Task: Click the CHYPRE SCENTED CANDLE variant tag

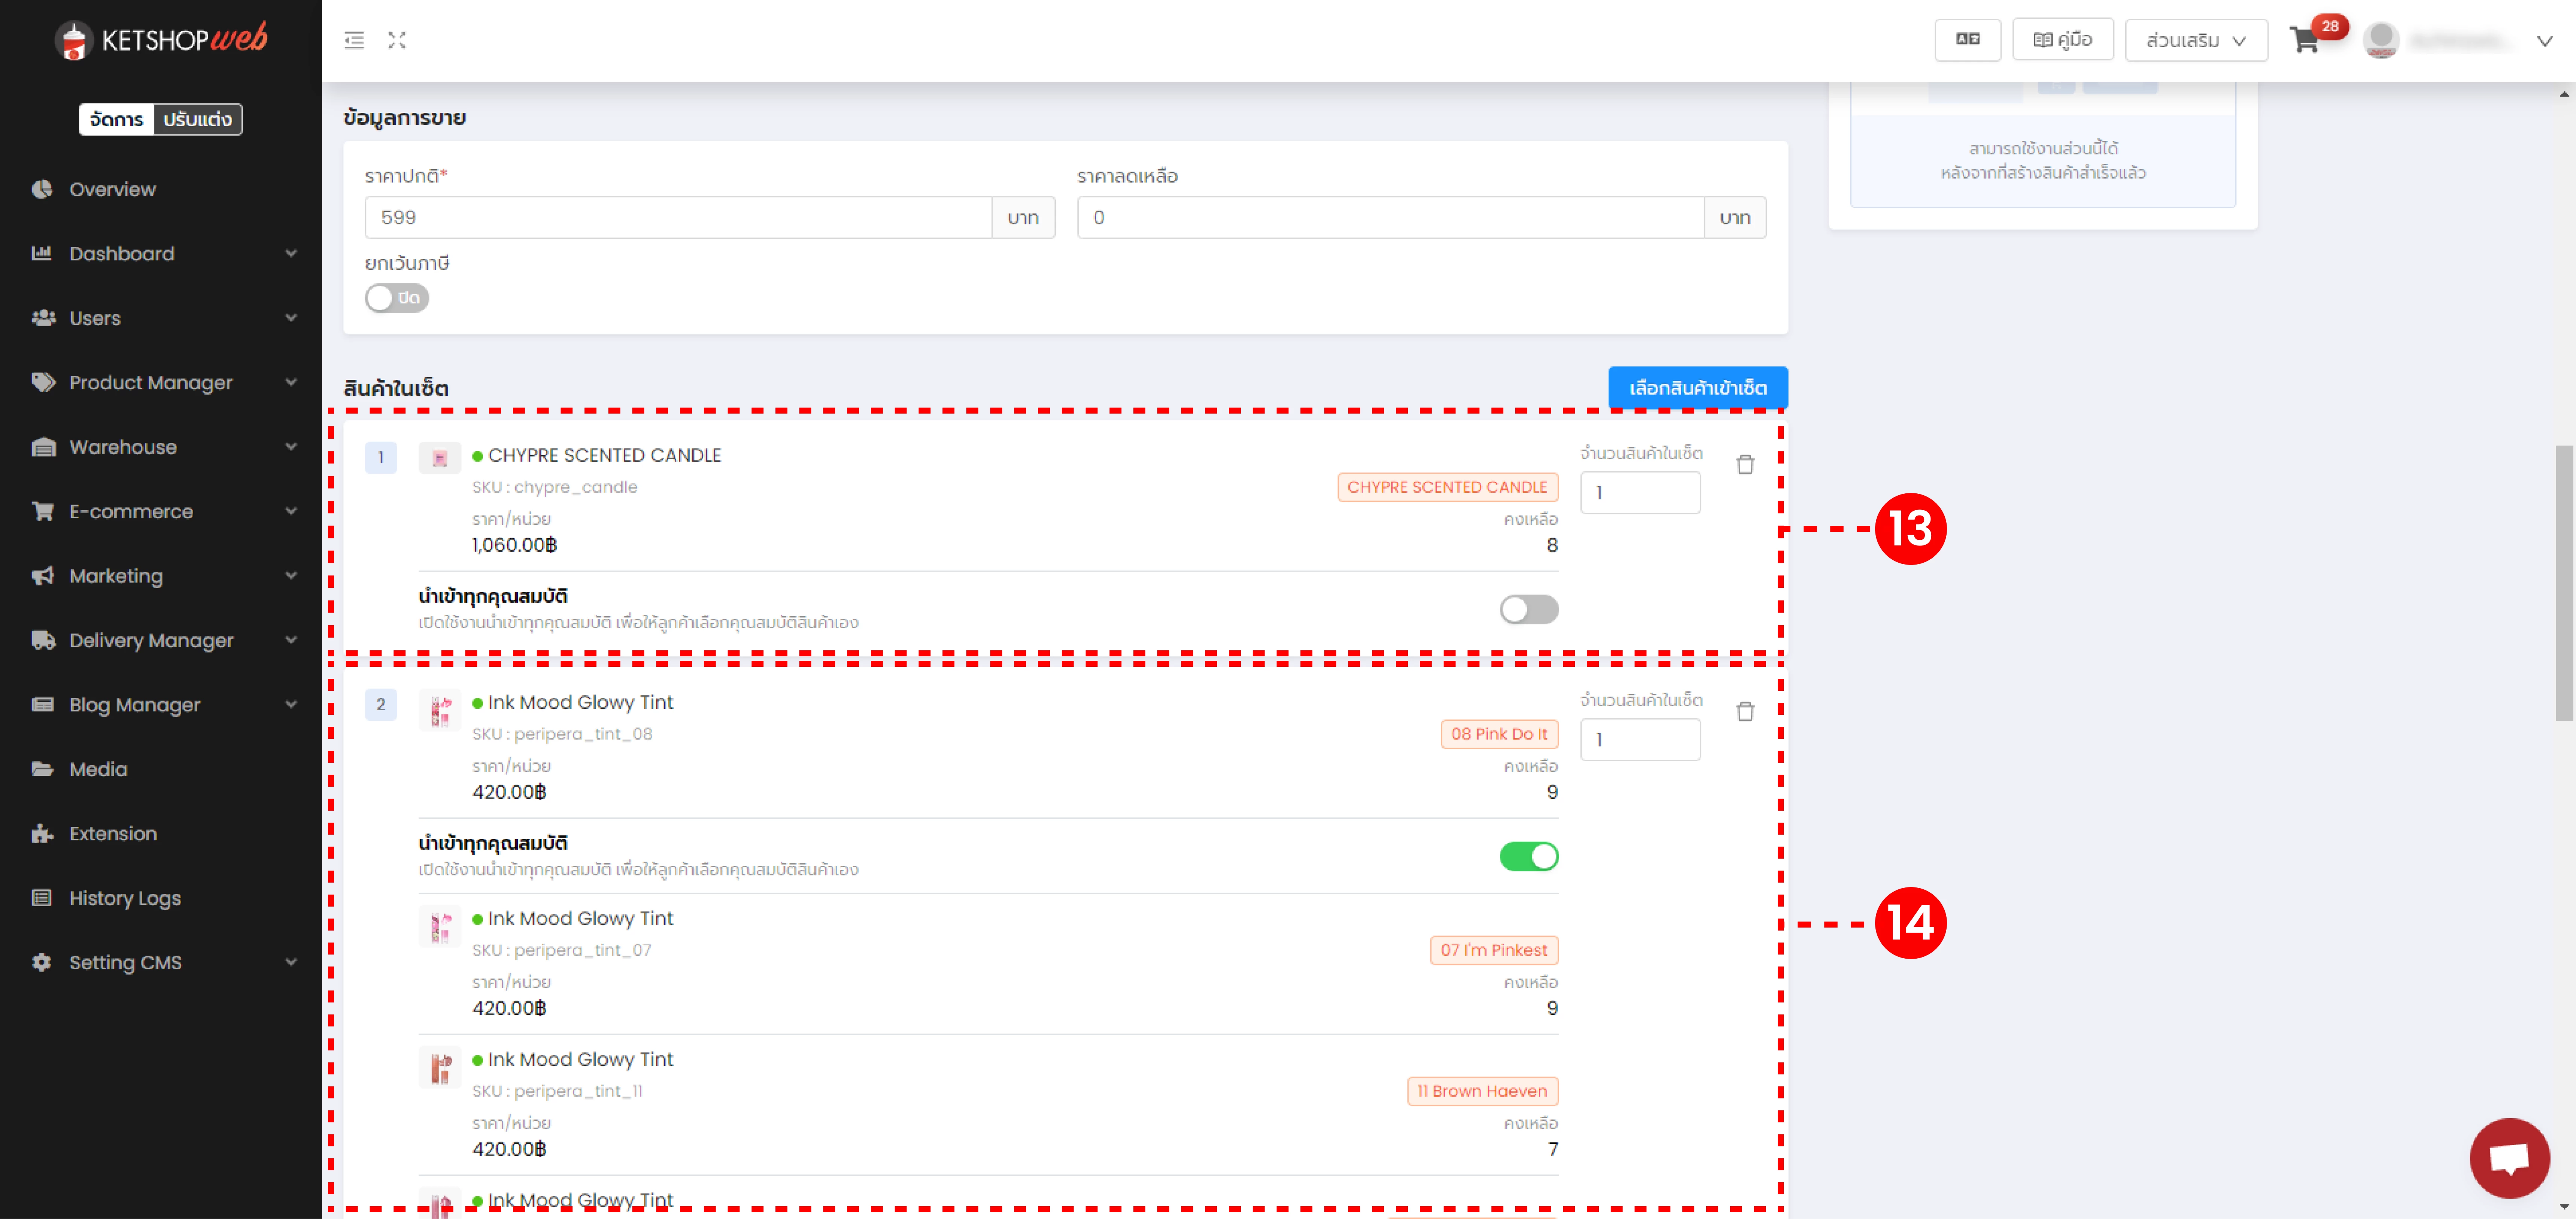Action: click(x=1447, y=487)
